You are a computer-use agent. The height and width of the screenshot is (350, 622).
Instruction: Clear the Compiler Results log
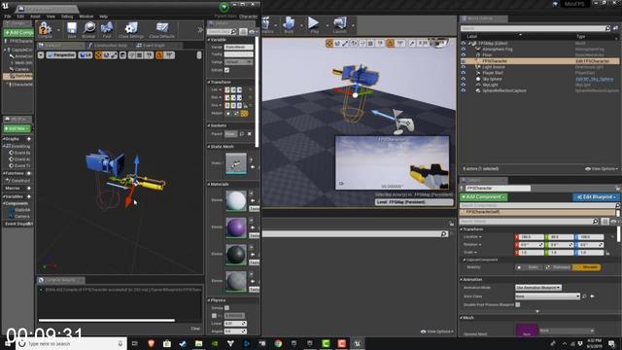coord(195,329)
